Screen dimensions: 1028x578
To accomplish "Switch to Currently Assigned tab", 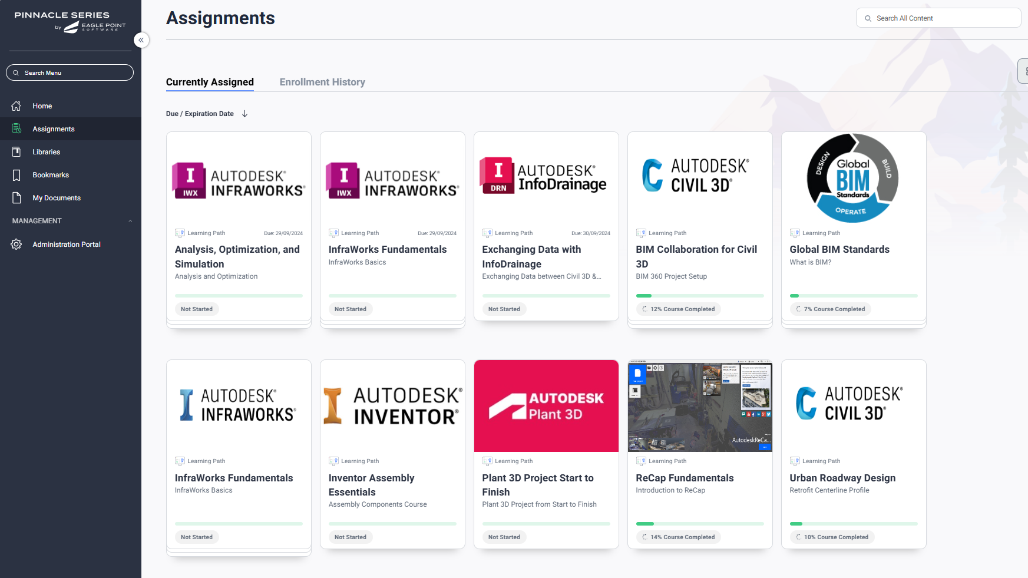I will click(x=210, y=82).
